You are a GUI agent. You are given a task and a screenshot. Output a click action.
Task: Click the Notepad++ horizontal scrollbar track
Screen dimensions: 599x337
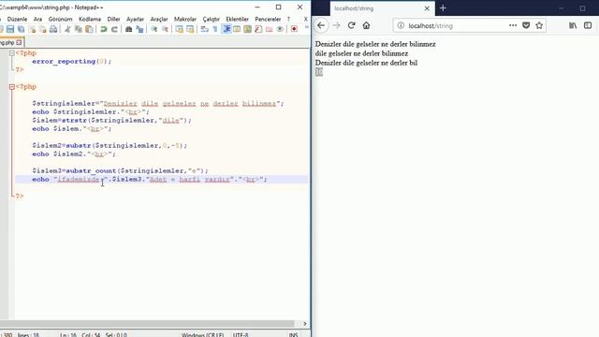(x=147, y=324)
